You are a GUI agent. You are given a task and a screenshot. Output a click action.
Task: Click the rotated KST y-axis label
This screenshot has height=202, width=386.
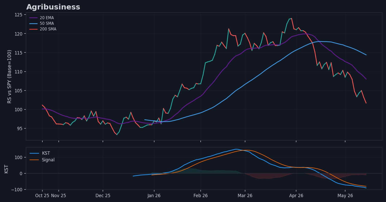click(6, 169)
